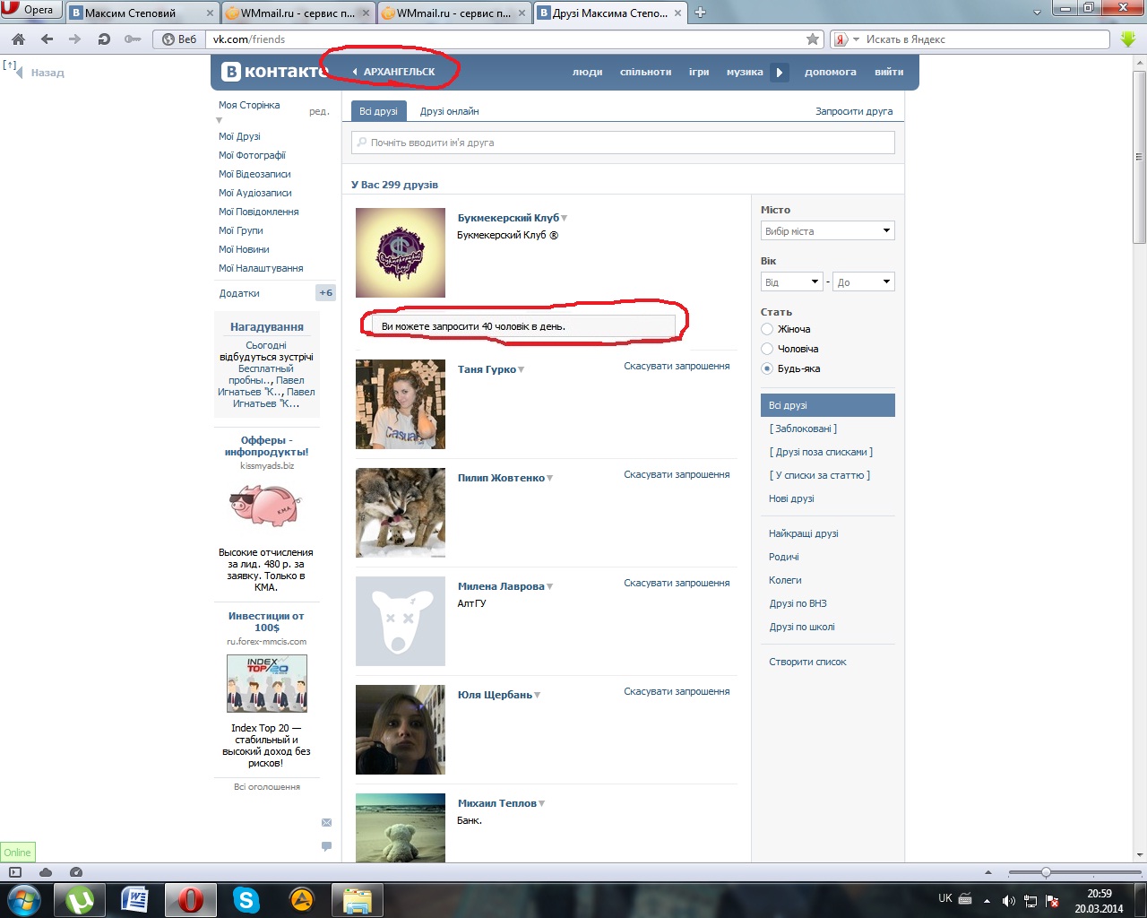Expand the arrow next to Милена Лаврова
Viewport: 1147px width, 918px height.
pyautogui.click(x=550, y=587)
